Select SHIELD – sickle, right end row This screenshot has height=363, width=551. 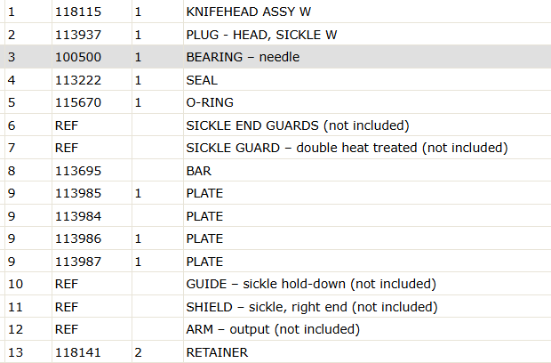pos(275,306)
